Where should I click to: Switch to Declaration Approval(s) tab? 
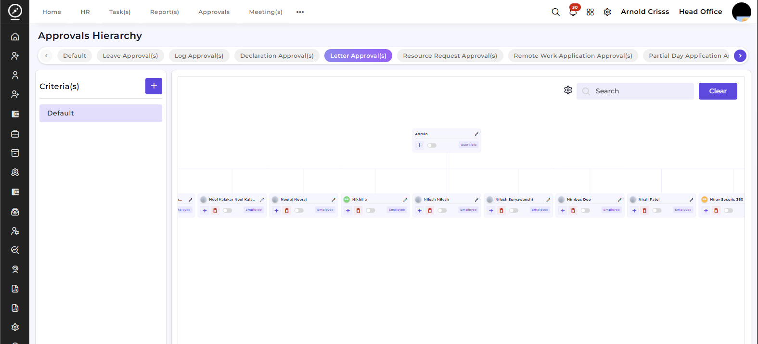click(277, 56)
